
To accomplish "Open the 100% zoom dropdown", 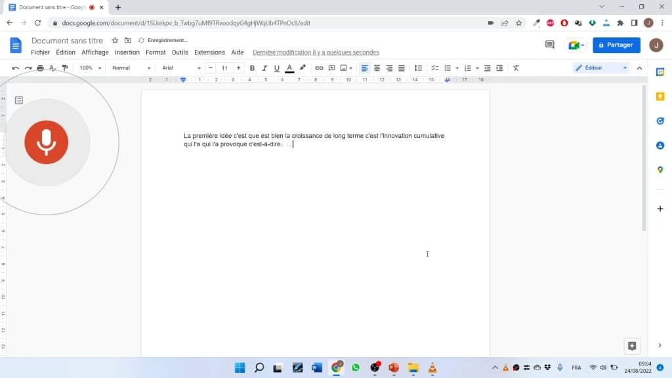I will 91,68.
